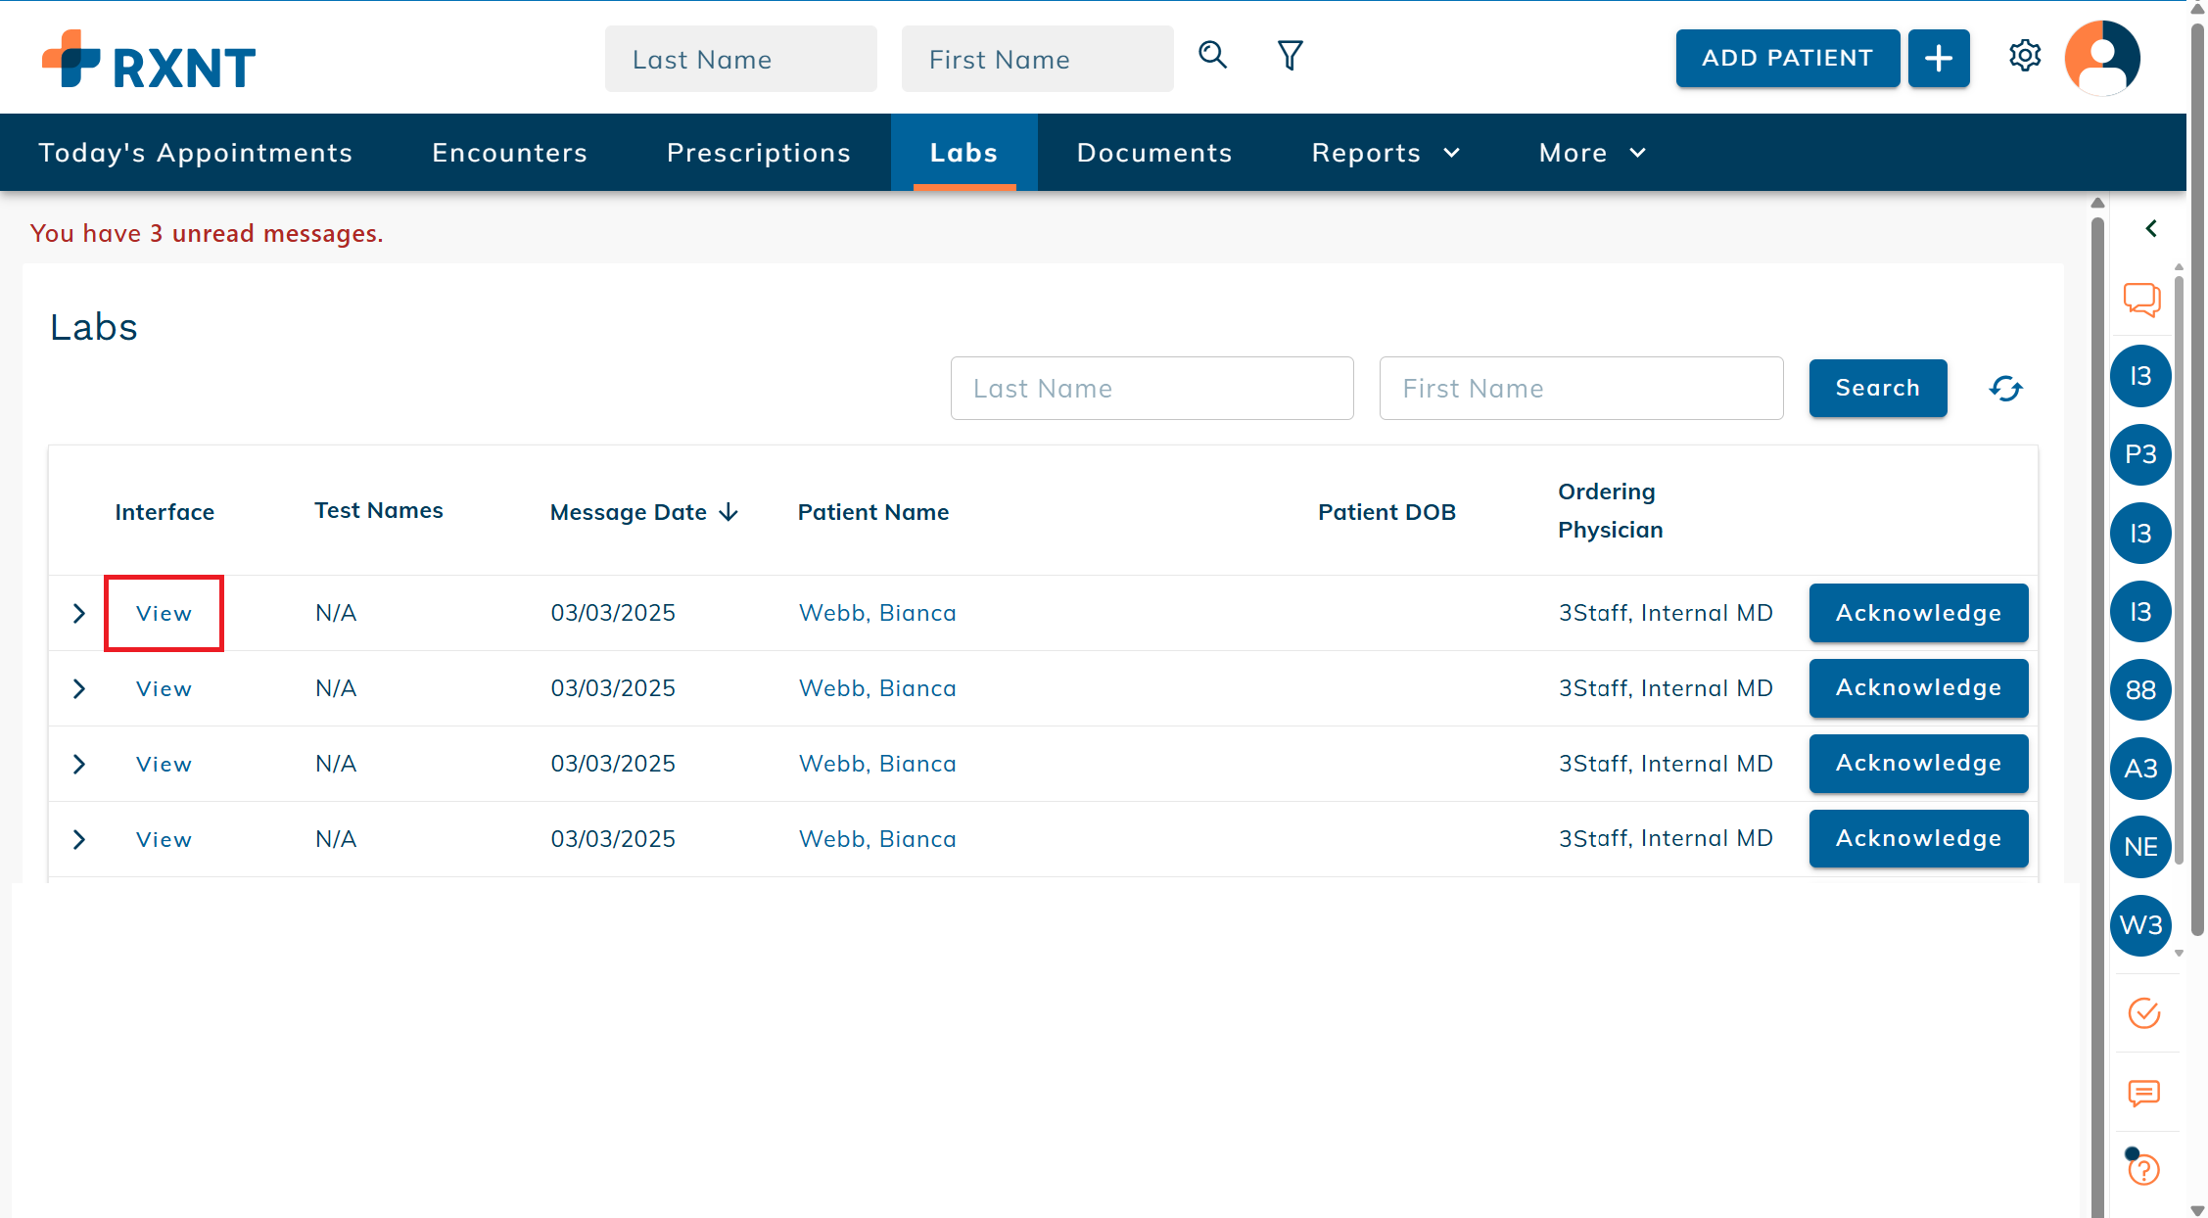Collapse the right sidebar with chevron
Screen dimensions: 2208x1218
point(2151,229)
